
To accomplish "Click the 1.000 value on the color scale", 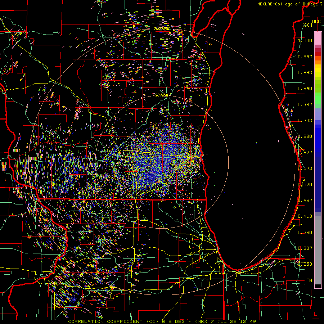I will (x=305, y=40).
